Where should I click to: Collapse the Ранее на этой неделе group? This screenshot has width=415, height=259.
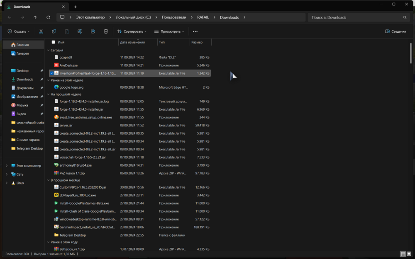(48, 80)
